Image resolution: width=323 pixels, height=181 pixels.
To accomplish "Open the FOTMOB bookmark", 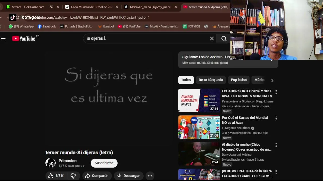I will click(x=191, y=26).
